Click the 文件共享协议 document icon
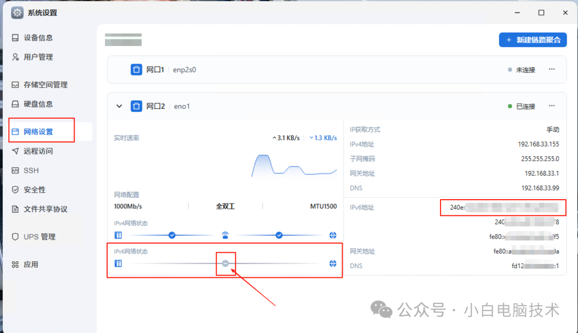 (15, 209)
